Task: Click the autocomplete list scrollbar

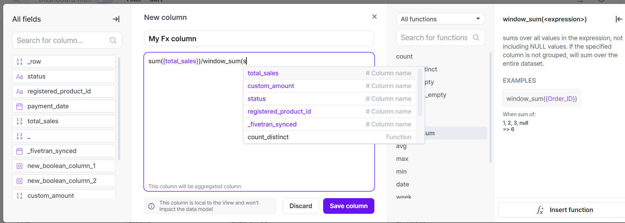Action: (x=420, y=92)
